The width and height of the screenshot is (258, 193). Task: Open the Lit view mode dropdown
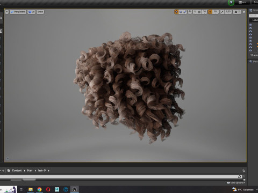tap(31, 12)
